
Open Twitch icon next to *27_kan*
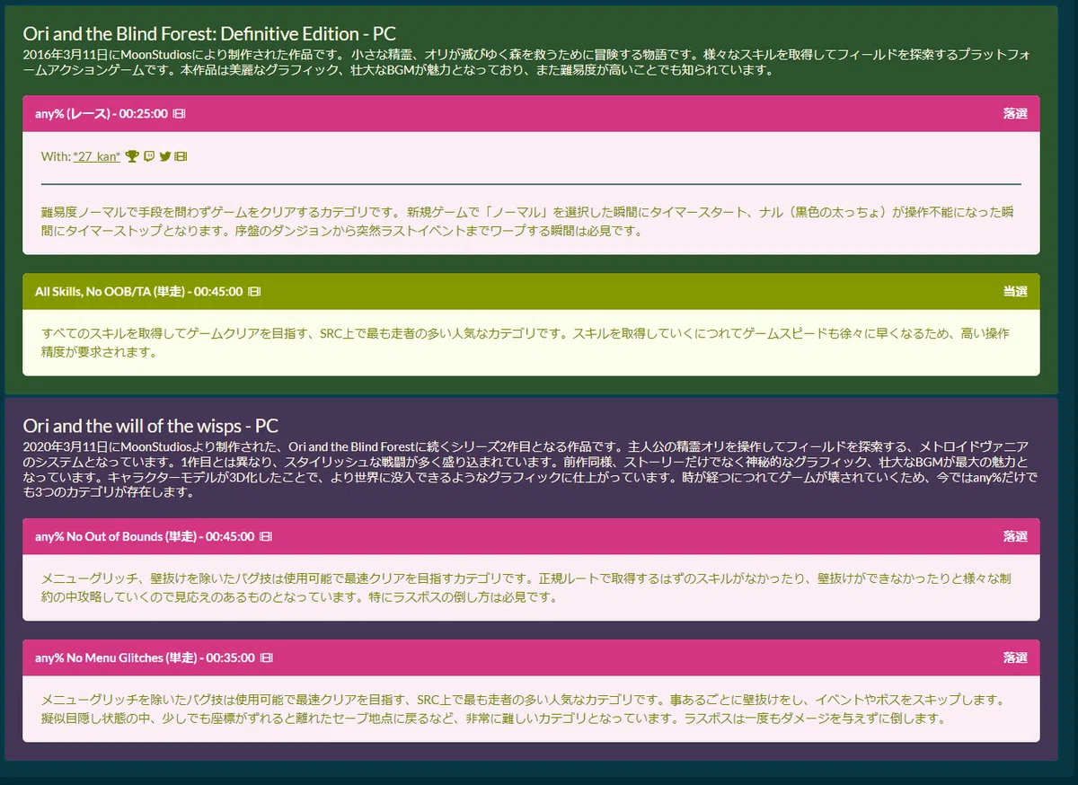click(x=149, y=156)
